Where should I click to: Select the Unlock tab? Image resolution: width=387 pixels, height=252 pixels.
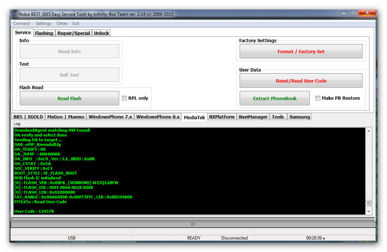tap(102, 33)
